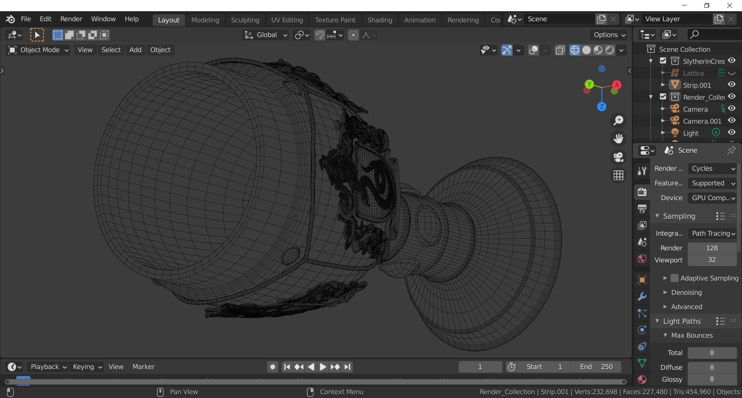Open viewport Add menu
This screenshot has height=398, width=742.
point(135,50)
